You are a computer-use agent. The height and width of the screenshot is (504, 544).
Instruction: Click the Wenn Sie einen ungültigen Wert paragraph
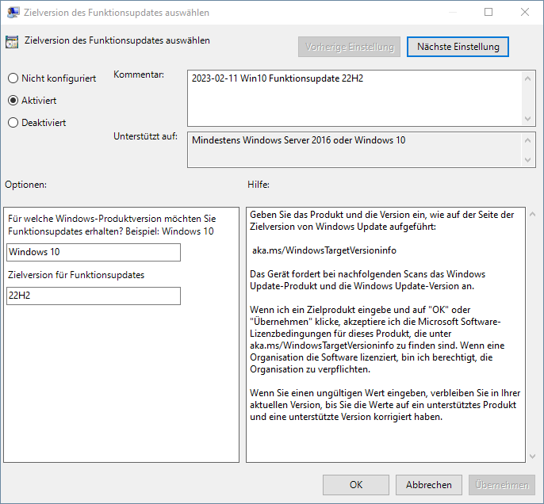tap(385, 405)
